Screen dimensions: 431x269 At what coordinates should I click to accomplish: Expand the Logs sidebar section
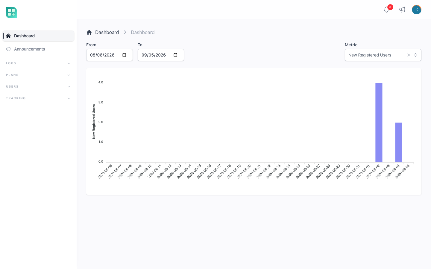(x=38, y=63)
